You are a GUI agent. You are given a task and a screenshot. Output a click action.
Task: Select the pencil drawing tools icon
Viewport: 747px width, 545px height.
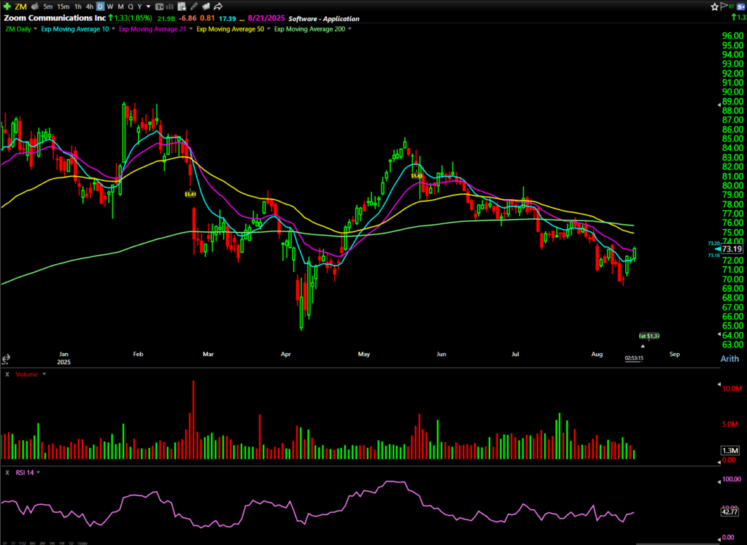(x=194, y=7)
